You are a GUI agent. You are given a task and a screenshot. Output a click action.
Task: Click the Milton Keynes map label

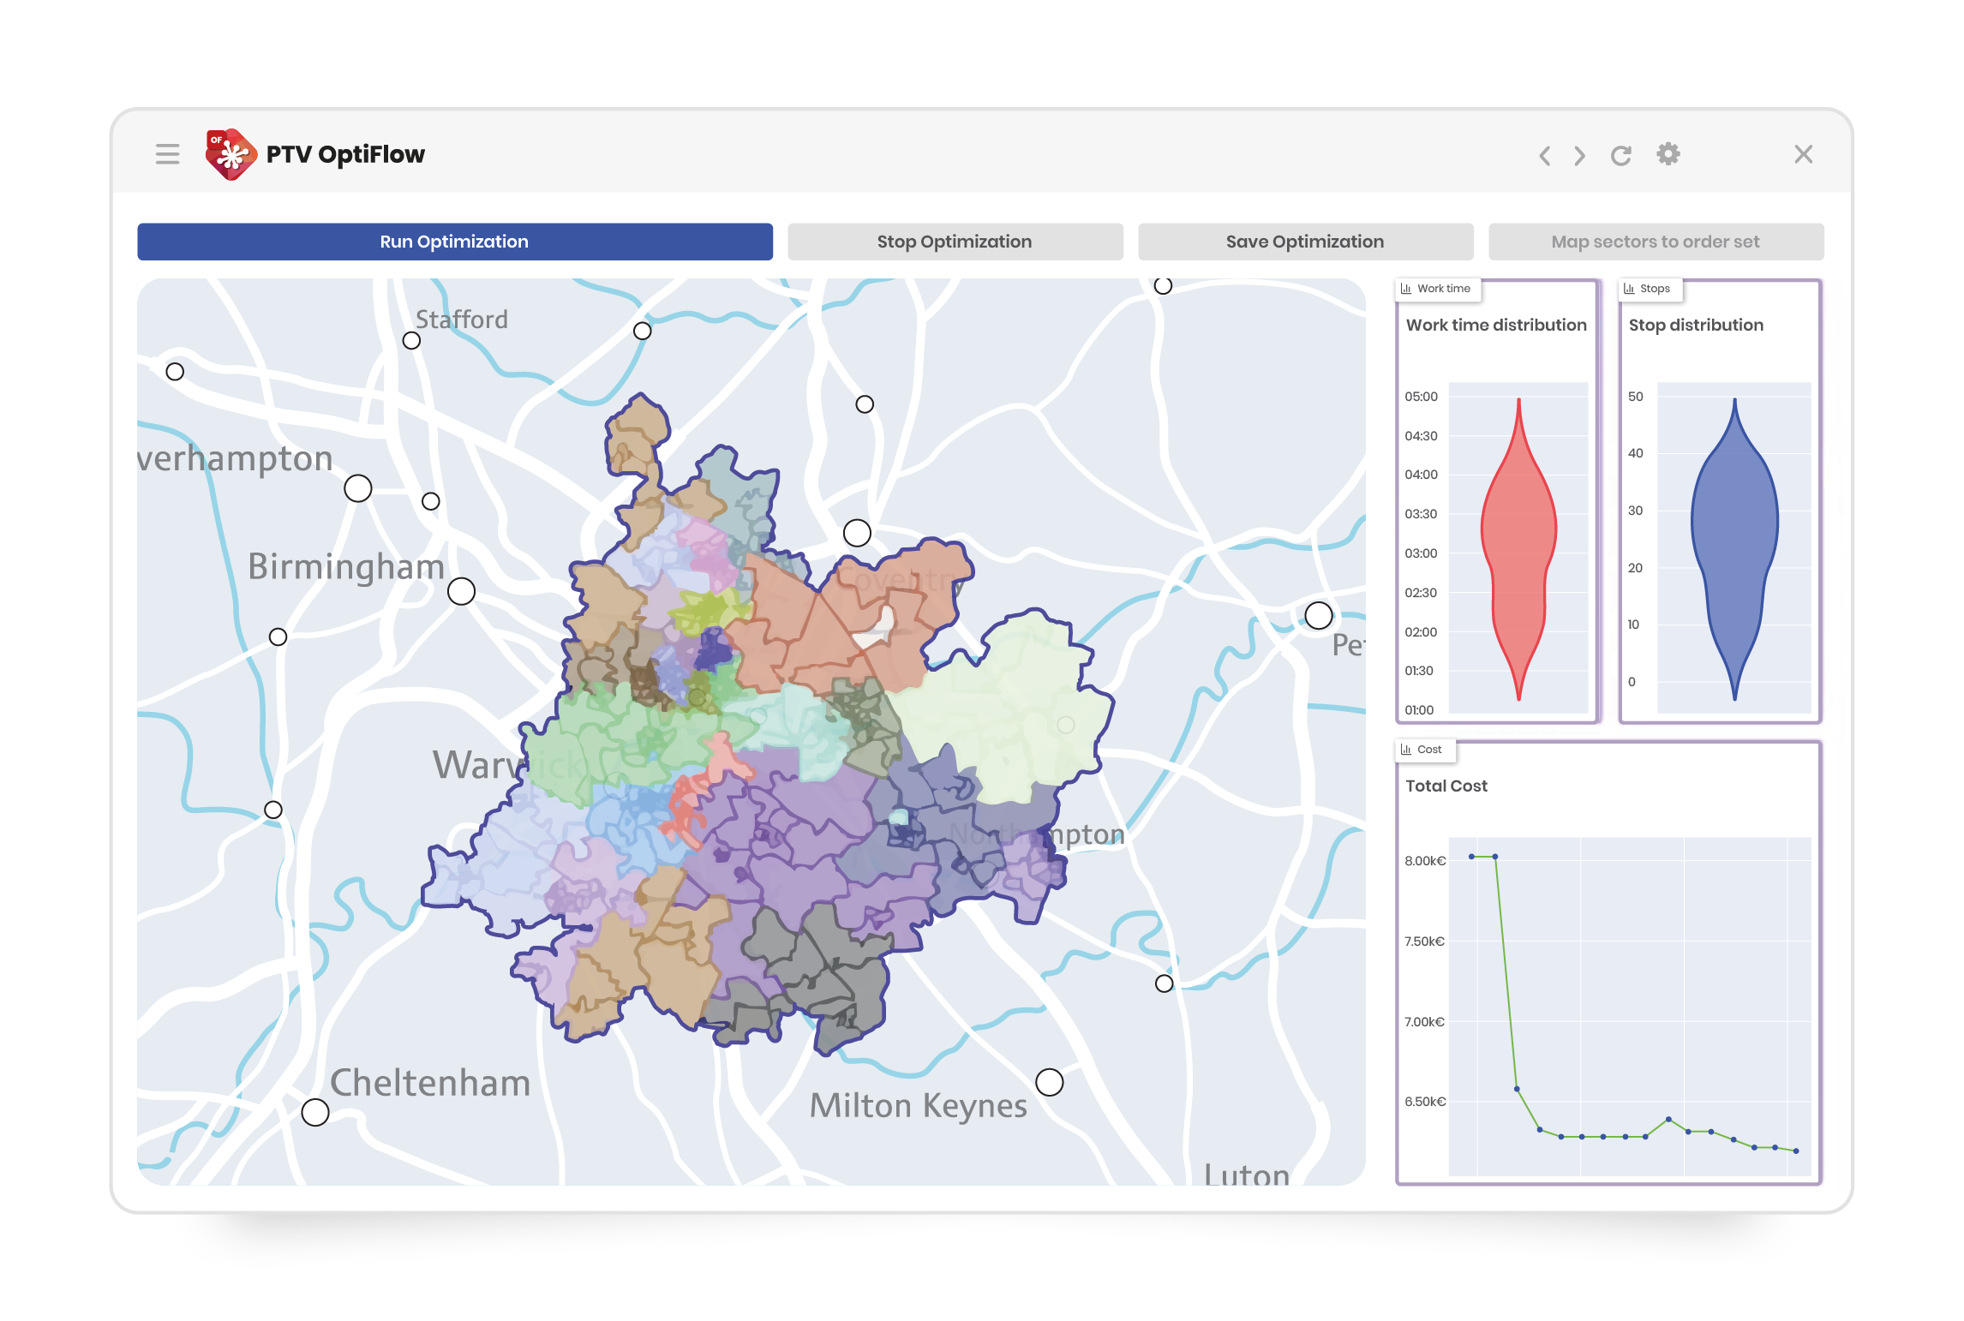(x=919, y=1106)
